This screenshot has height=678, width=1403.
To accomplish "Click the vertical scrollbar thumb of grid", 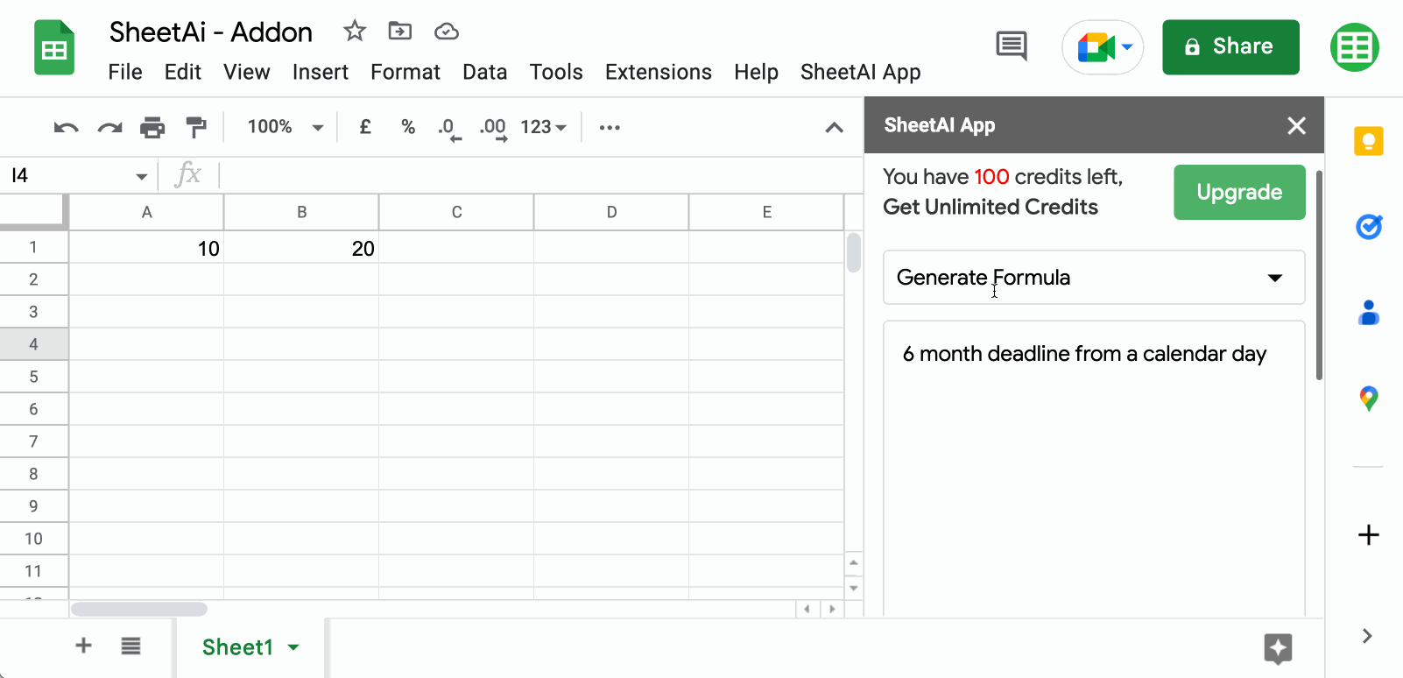I will tap(854, 252).
